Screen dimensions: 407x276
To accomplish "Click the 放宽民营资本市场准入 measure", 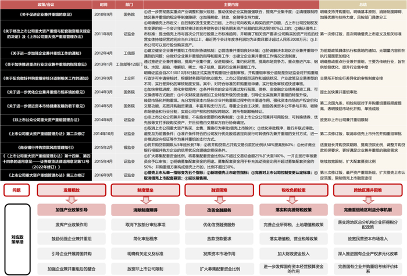I will (367, 239).
